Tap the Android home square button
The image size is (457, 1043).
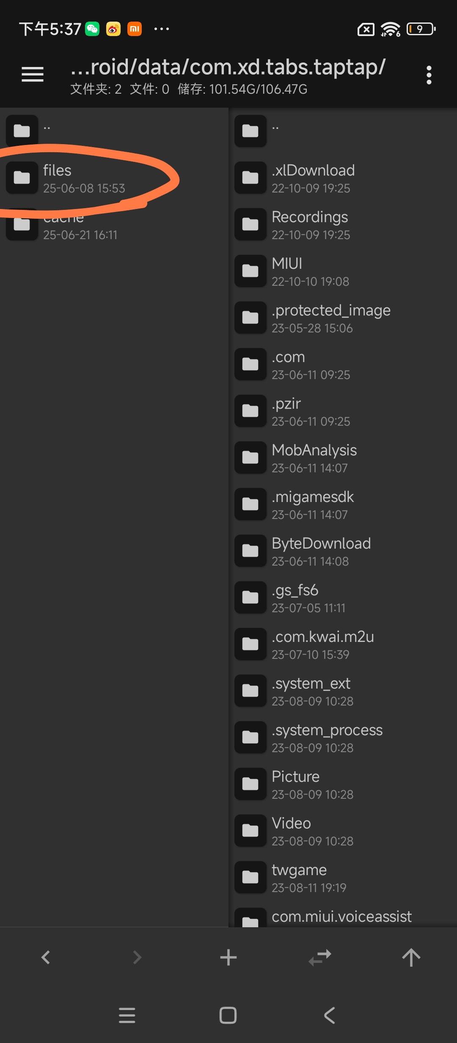point(228,1015)
